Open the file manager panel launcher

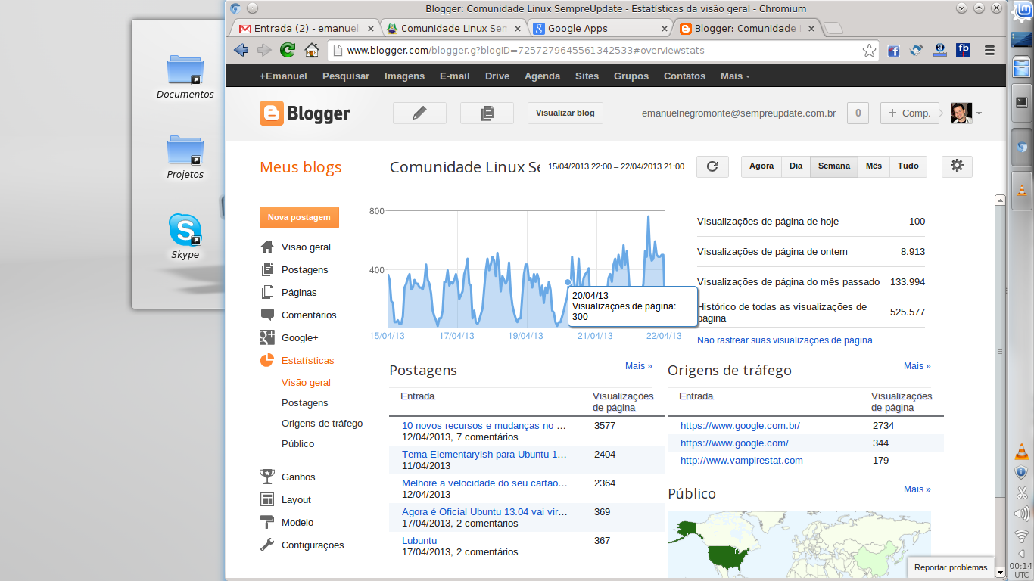pos(1021,66)
